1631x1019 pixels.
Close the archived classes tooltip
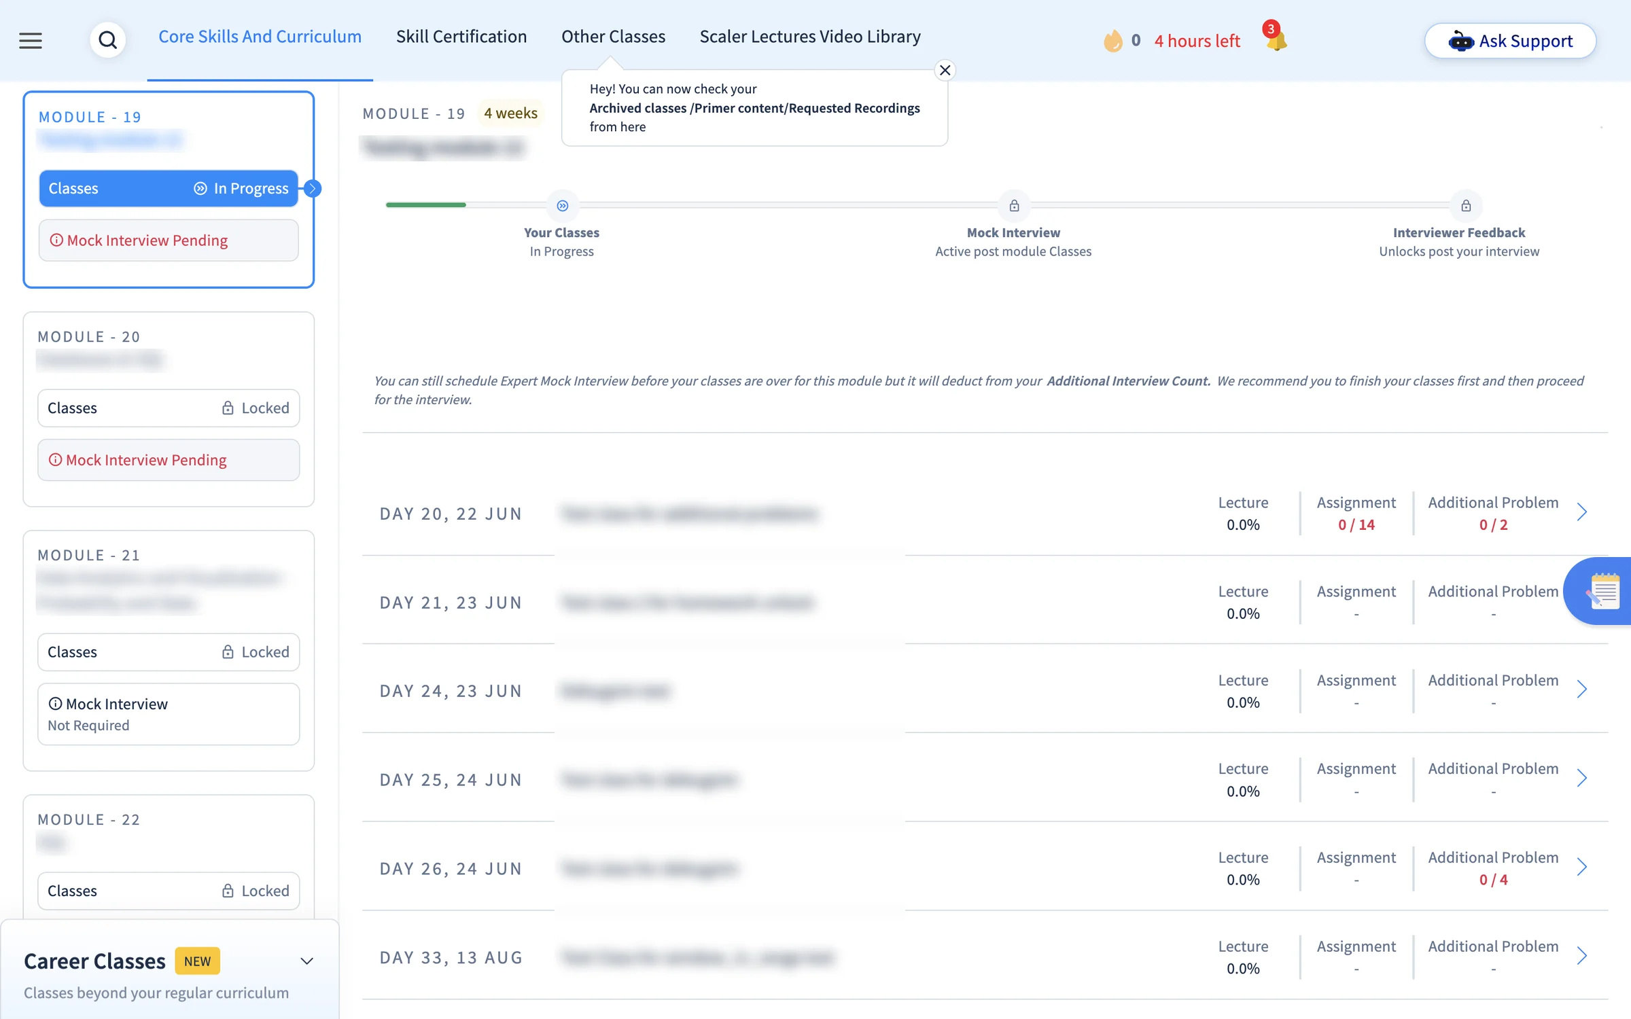click(x=945, y=70)
